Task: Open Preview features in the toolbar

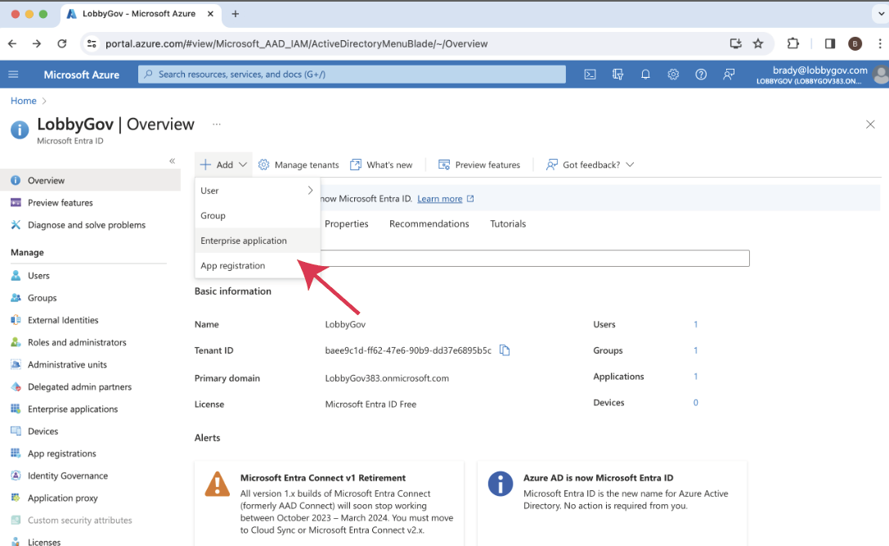Action: (x=479, y=165)
